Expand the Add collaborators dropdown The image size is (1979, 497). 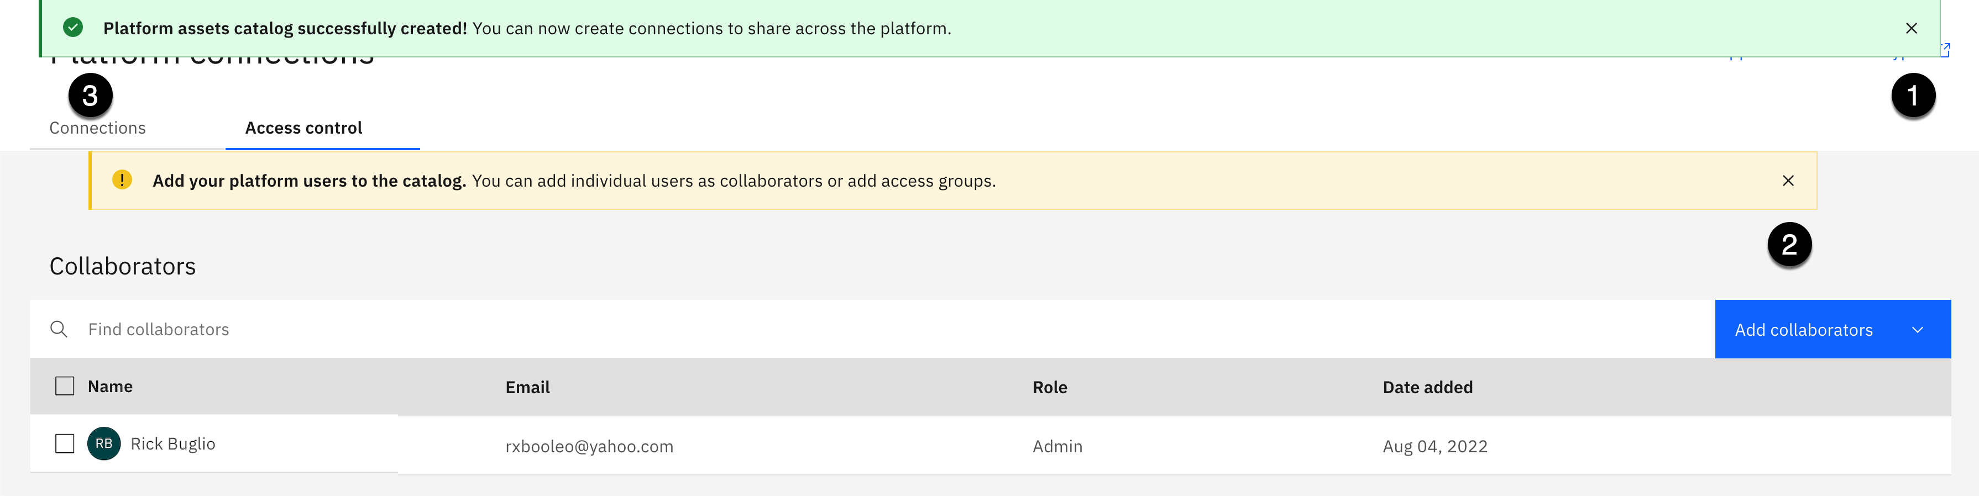click(x=1917, y=330)
